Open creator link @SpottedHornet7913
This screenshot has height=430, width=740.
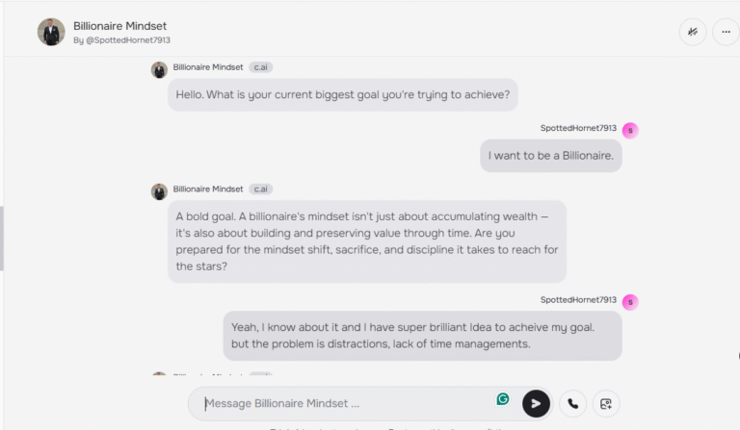tap(128, 40)
